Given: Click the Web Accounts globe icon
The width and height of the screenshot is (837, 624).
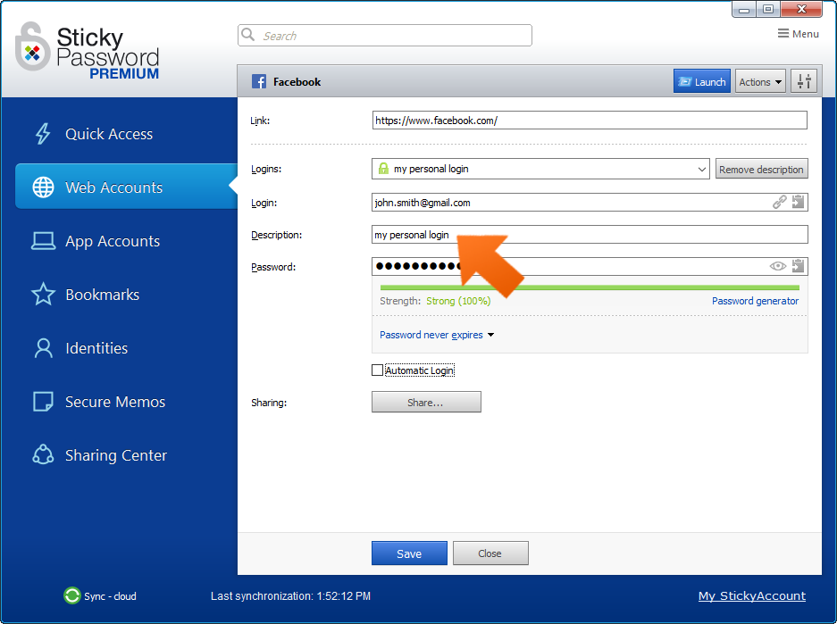Looking at the screenshot, I should point(43,187).
